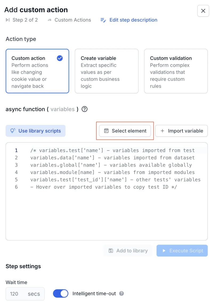Click the element picker icon in Select element
The image size is (213, 302).
pos(107,131)
